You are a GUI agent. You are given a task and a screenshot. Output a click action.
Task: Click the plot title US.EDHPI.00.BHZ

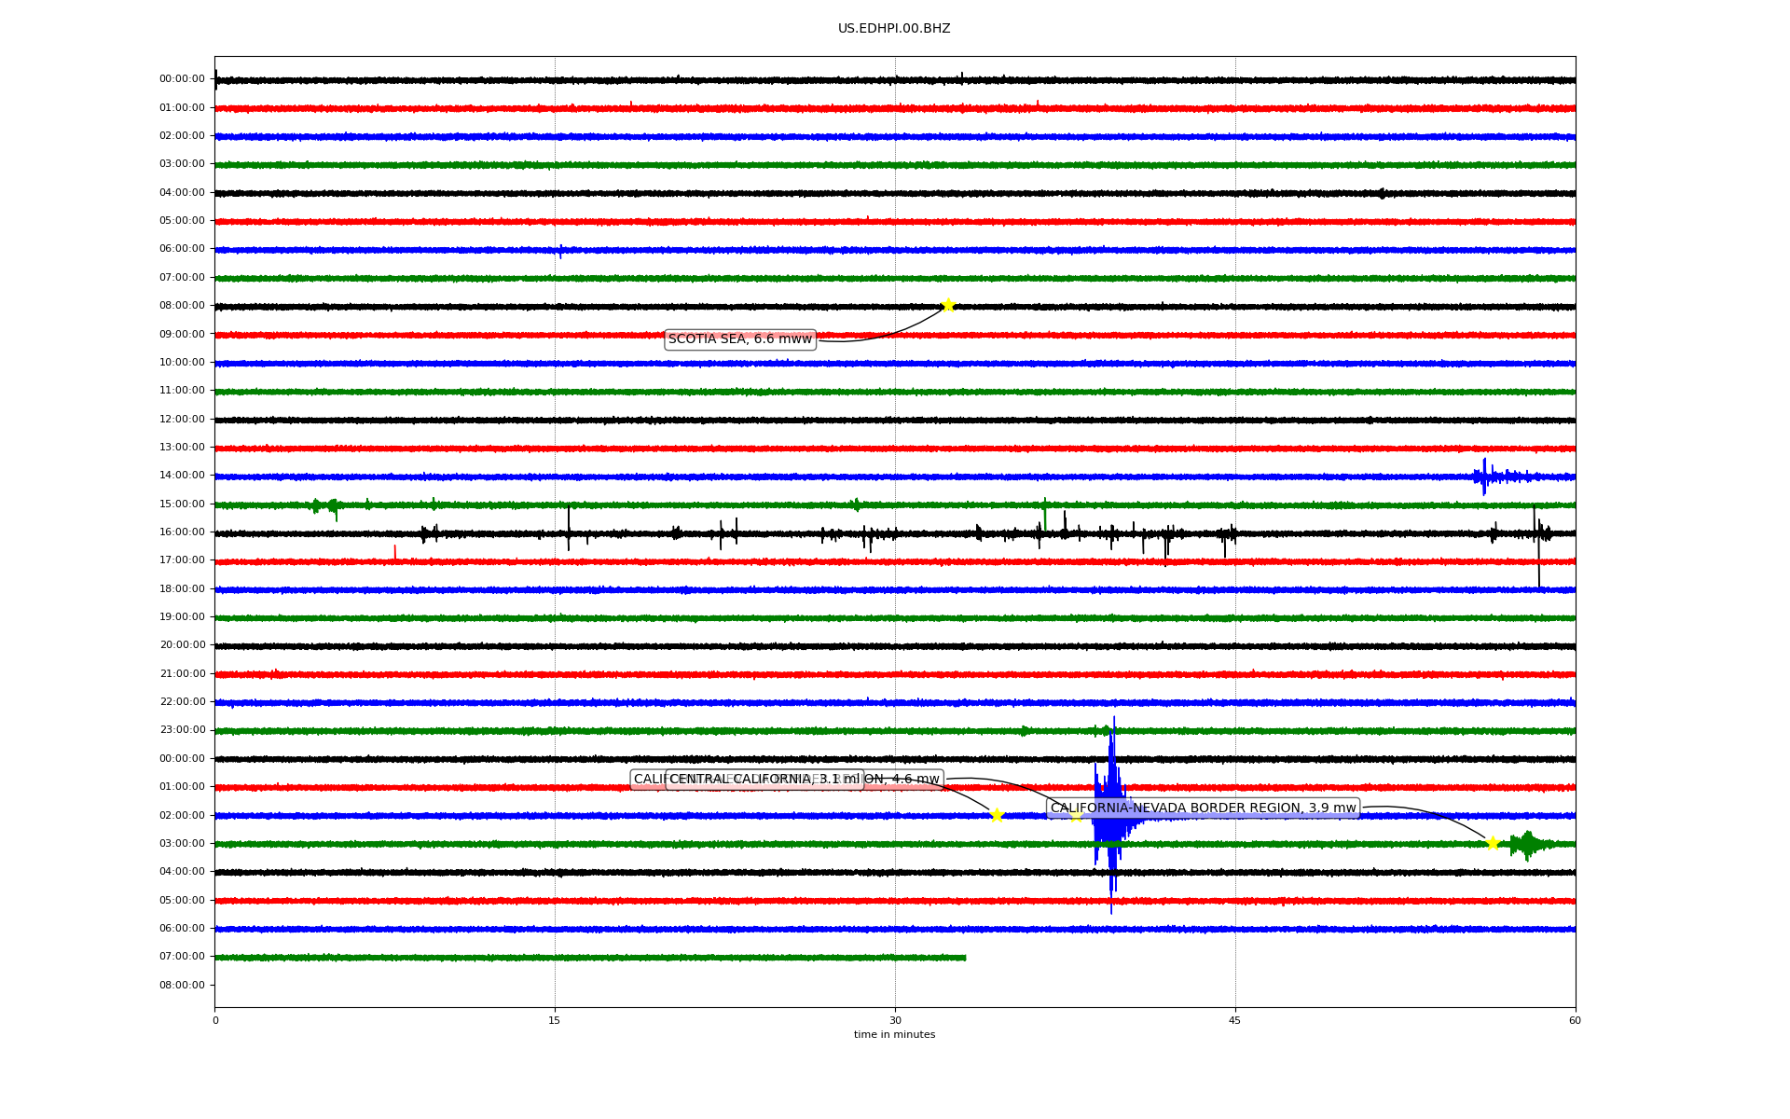[x=894, y=29]
